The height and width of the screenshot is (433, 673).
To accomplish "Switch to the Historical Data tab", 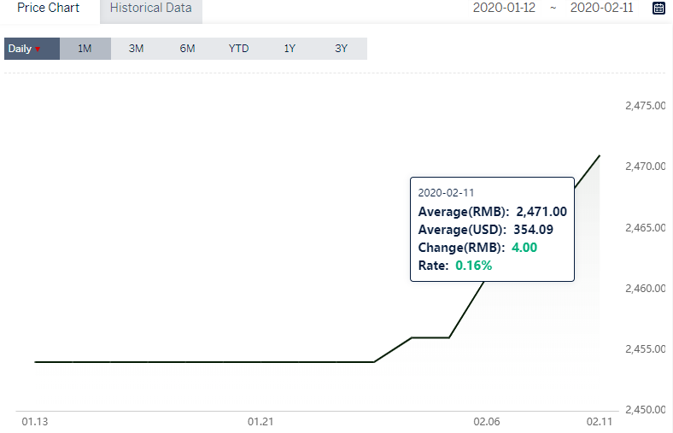I will pos(150,9).
